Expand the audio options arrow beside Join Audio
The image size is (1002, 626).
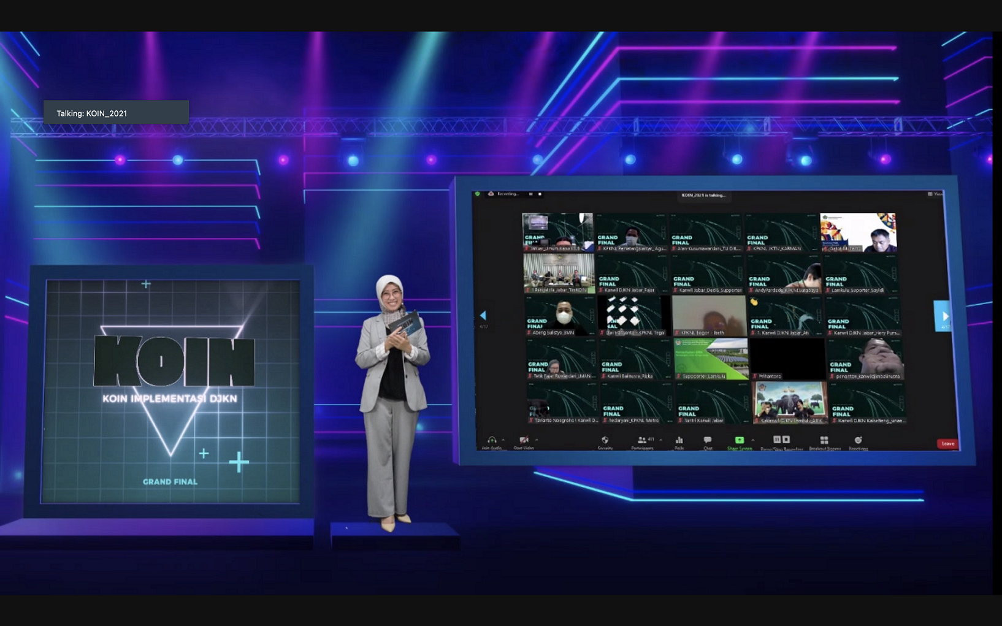503,440
